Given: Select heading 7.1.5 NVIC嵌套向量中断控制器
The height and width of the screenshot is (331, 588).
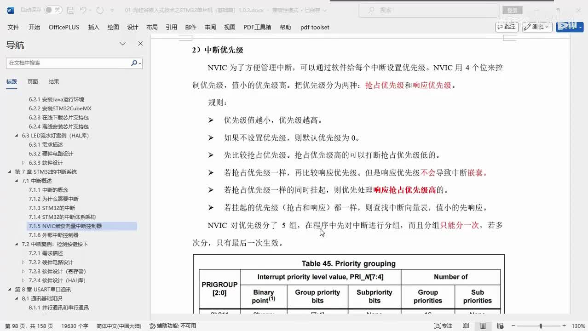Looking at the screenshot, I should (x=82, y=226).
